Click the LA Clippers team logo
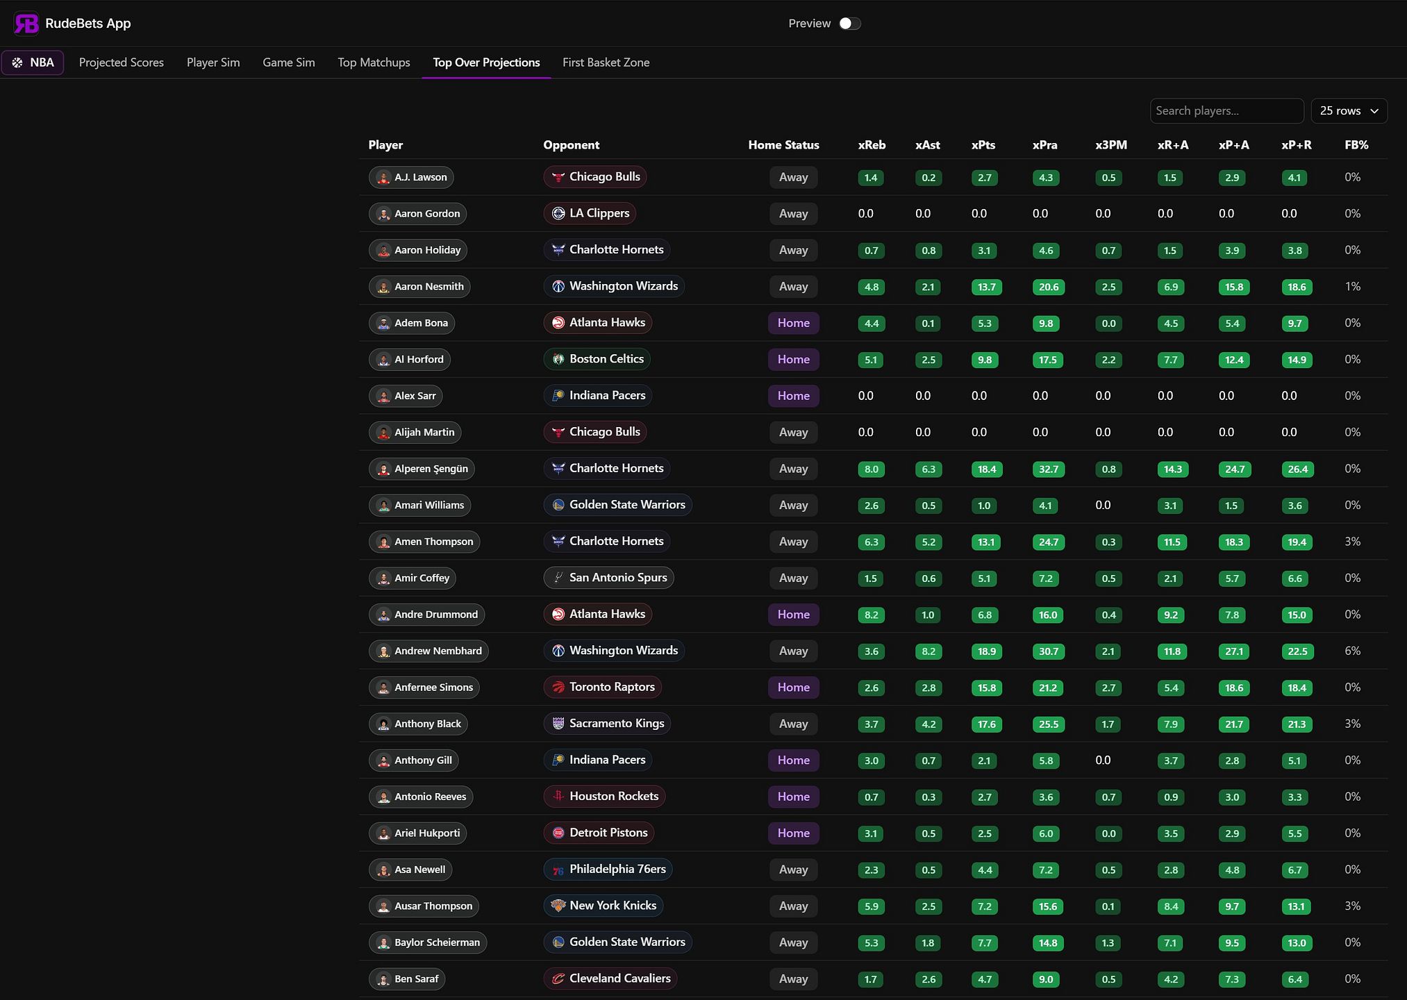The height and width of the screenshot is (1000, 1407). 558,213
